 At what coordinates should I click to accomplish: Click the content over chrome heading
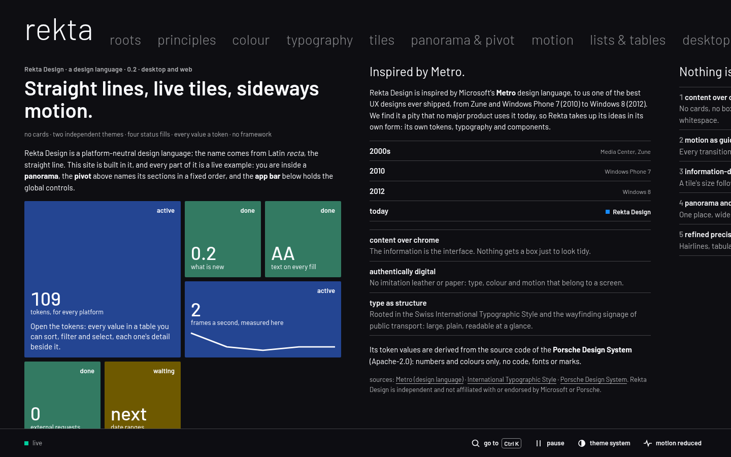(404, 240)
